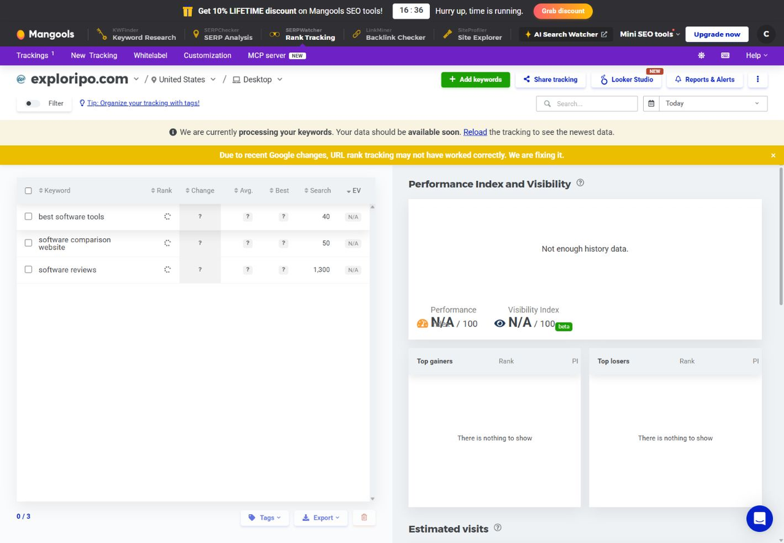Click the Share tracking button
This screenshot has height=543, width=784.
pyautogui.click(x=550, y=79)
